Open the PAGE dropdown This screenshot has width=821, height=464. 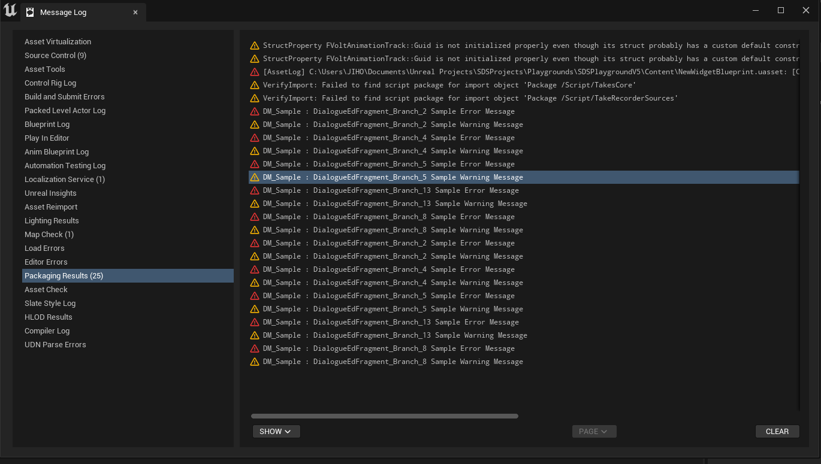click(593, 432)
